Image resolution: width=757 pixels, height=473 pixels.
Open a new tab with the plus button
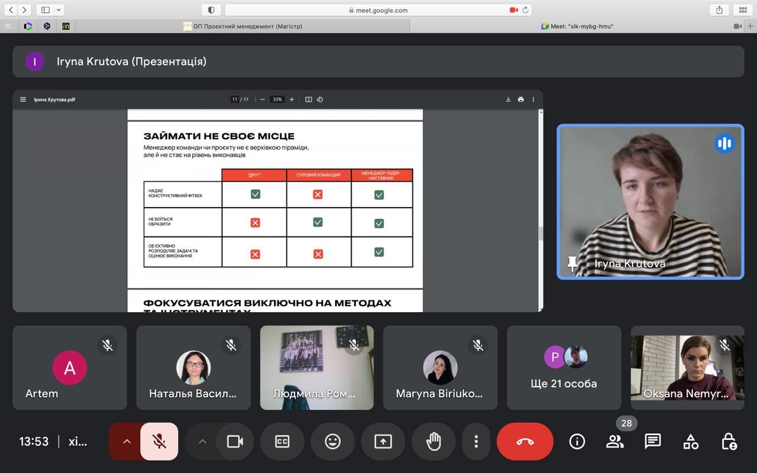tap(750, 26)
